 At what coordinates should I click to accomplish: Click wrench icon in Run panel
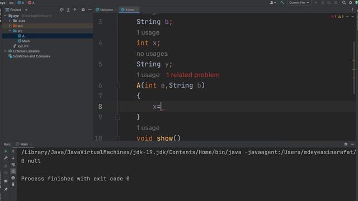pos(6,158)
